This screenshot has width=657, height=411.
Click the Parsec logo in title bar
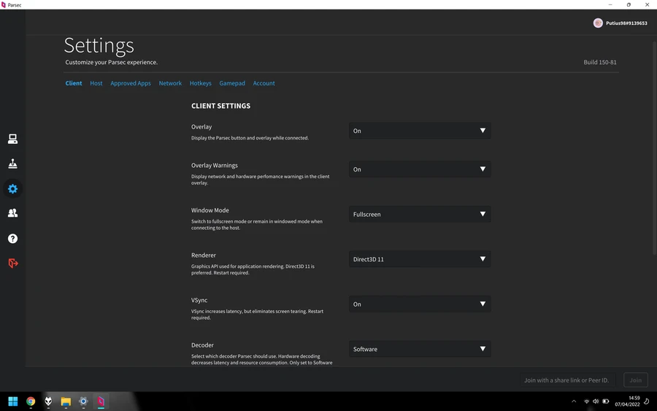coord(4,5)
